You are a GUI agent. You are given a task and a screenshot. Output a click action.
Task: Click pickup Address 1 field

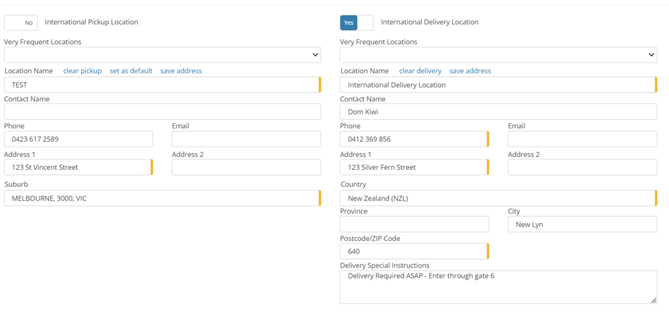coord(78,167)
